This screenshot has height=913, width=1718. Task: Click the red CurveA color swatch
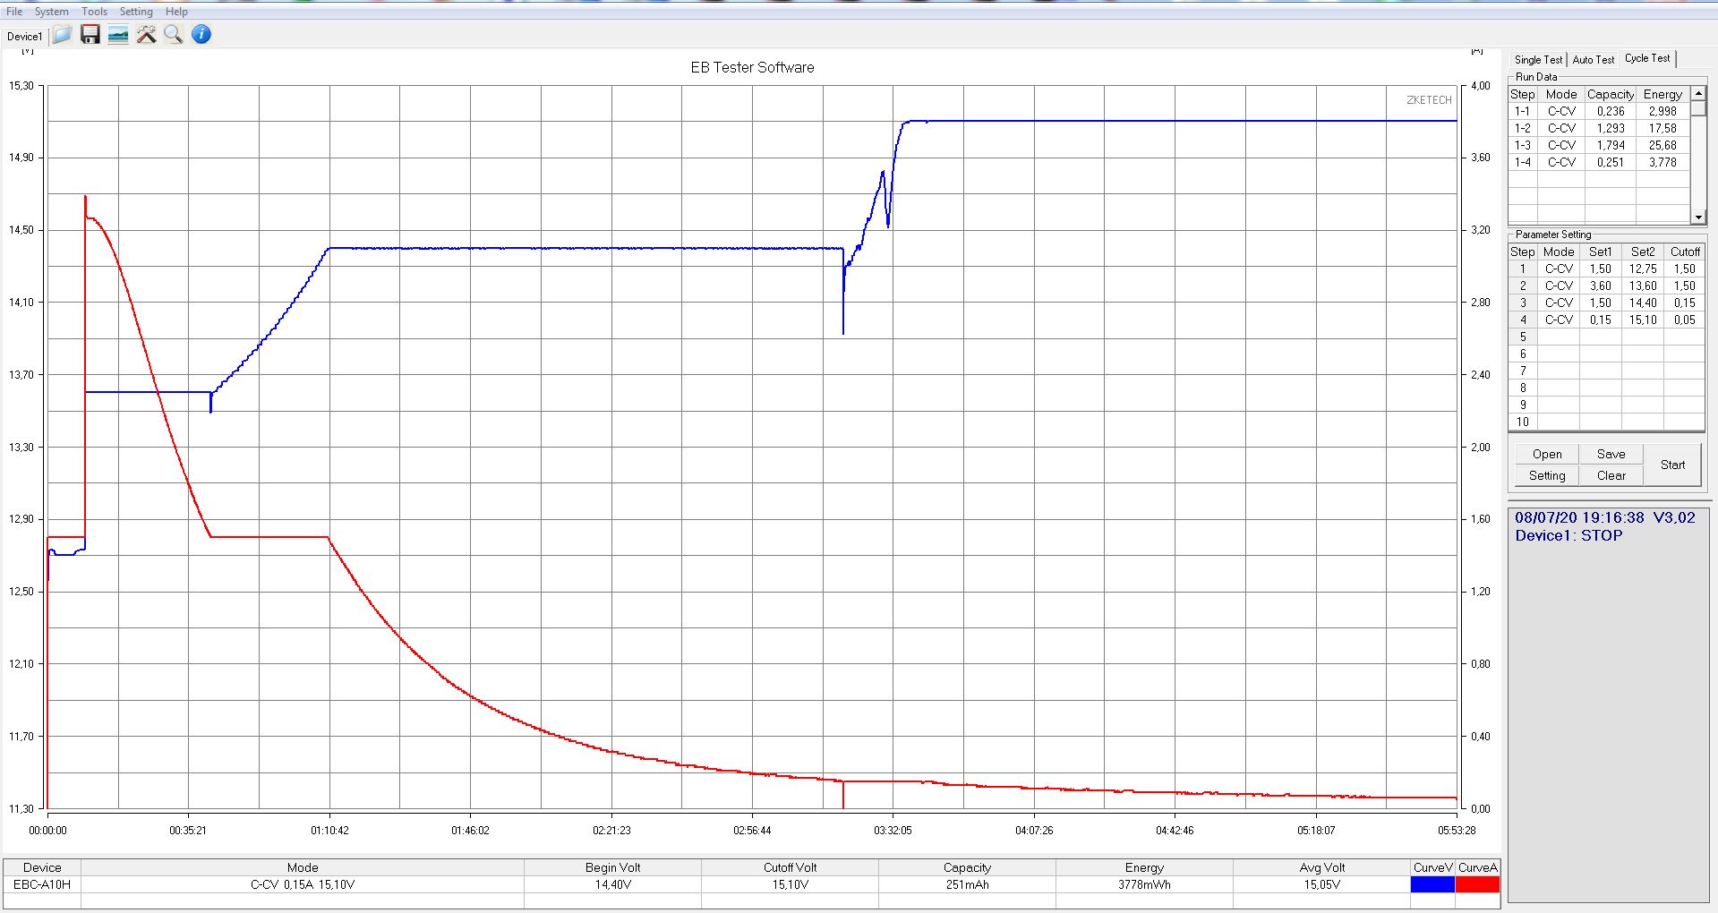[x=1477, y=884]
